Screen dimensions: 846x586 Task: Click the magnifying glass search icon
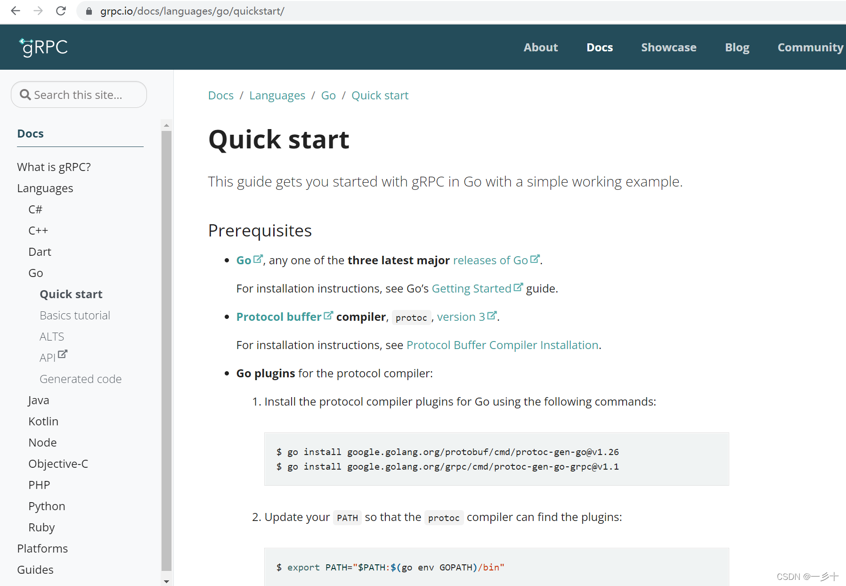[26, 95]
